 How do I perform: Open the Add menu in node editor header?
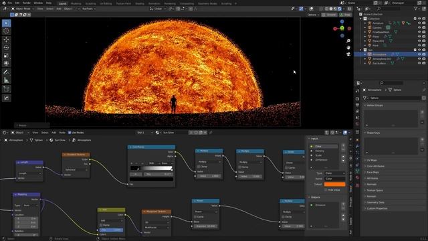53,133
